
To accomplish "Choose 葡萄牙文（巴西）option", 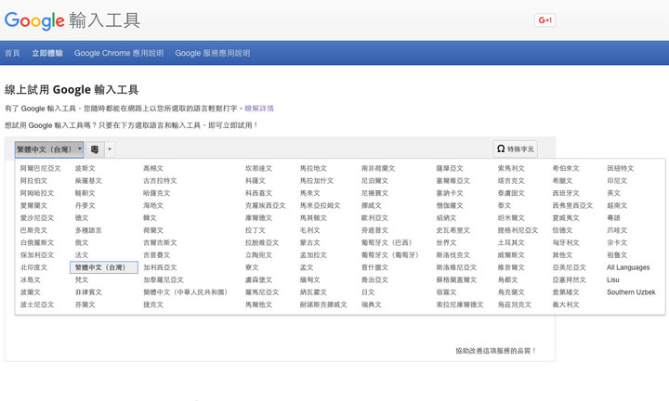I will tap(387, 242).
